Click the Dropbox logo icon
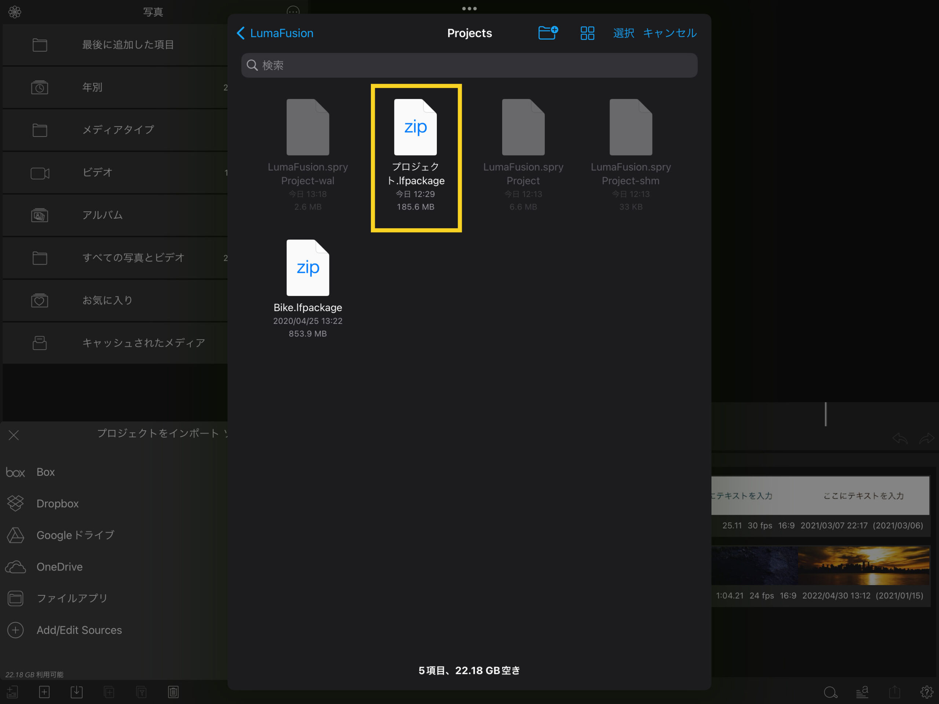The width and height of the screenshot is (939, 704). tap(15, 504)
